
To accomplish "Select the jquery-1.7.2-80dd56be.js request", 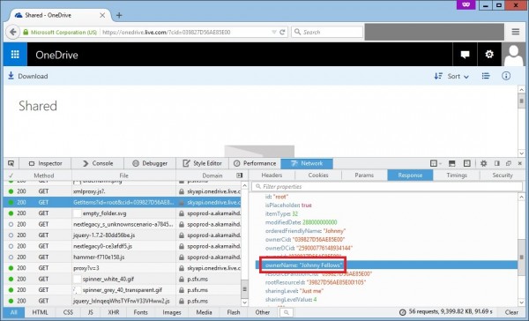I will point(123,235).
